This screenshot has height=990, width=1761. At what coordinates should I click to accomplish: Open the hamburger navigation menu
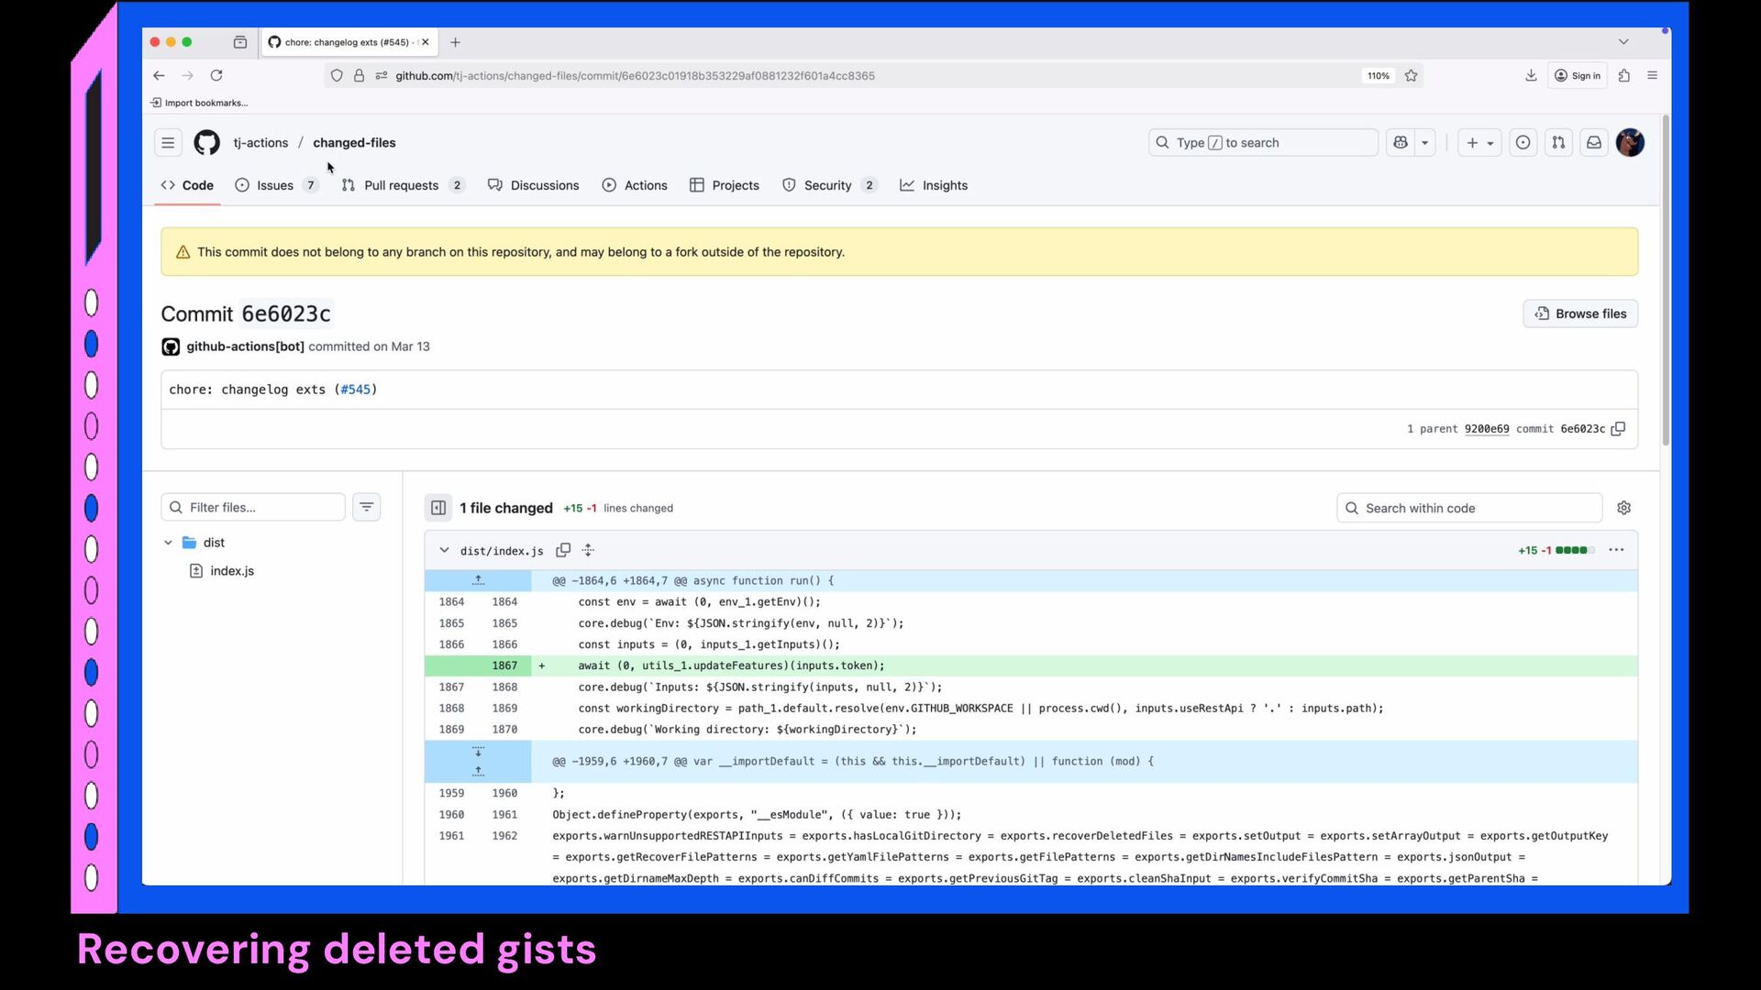168,142
